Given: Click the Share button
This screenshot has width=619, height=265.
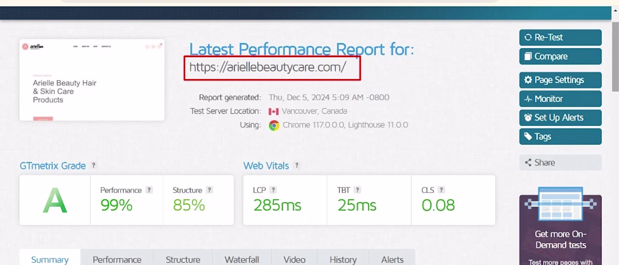Looking at the screenshot, I should pyautogui.click(x=560, y=163).
